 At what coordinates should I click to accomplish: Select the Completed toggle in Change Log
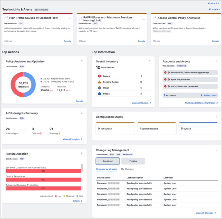[108, 161]
